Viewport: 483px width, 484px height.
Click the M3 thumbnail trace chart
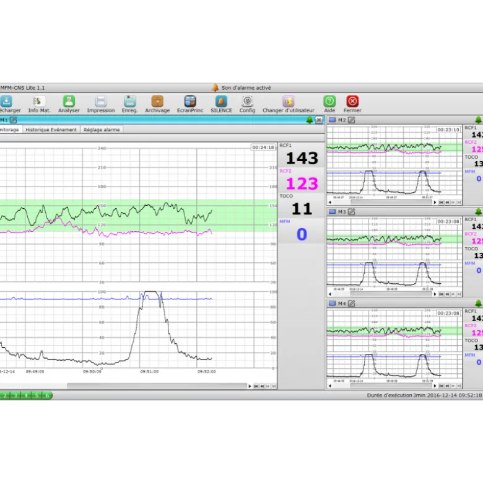[x=394, y=253]
